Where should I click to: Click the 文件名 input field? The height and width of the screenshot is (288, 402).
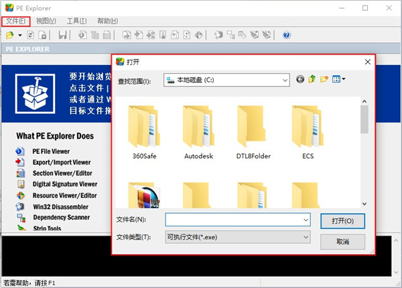click(x=233, y=220)
